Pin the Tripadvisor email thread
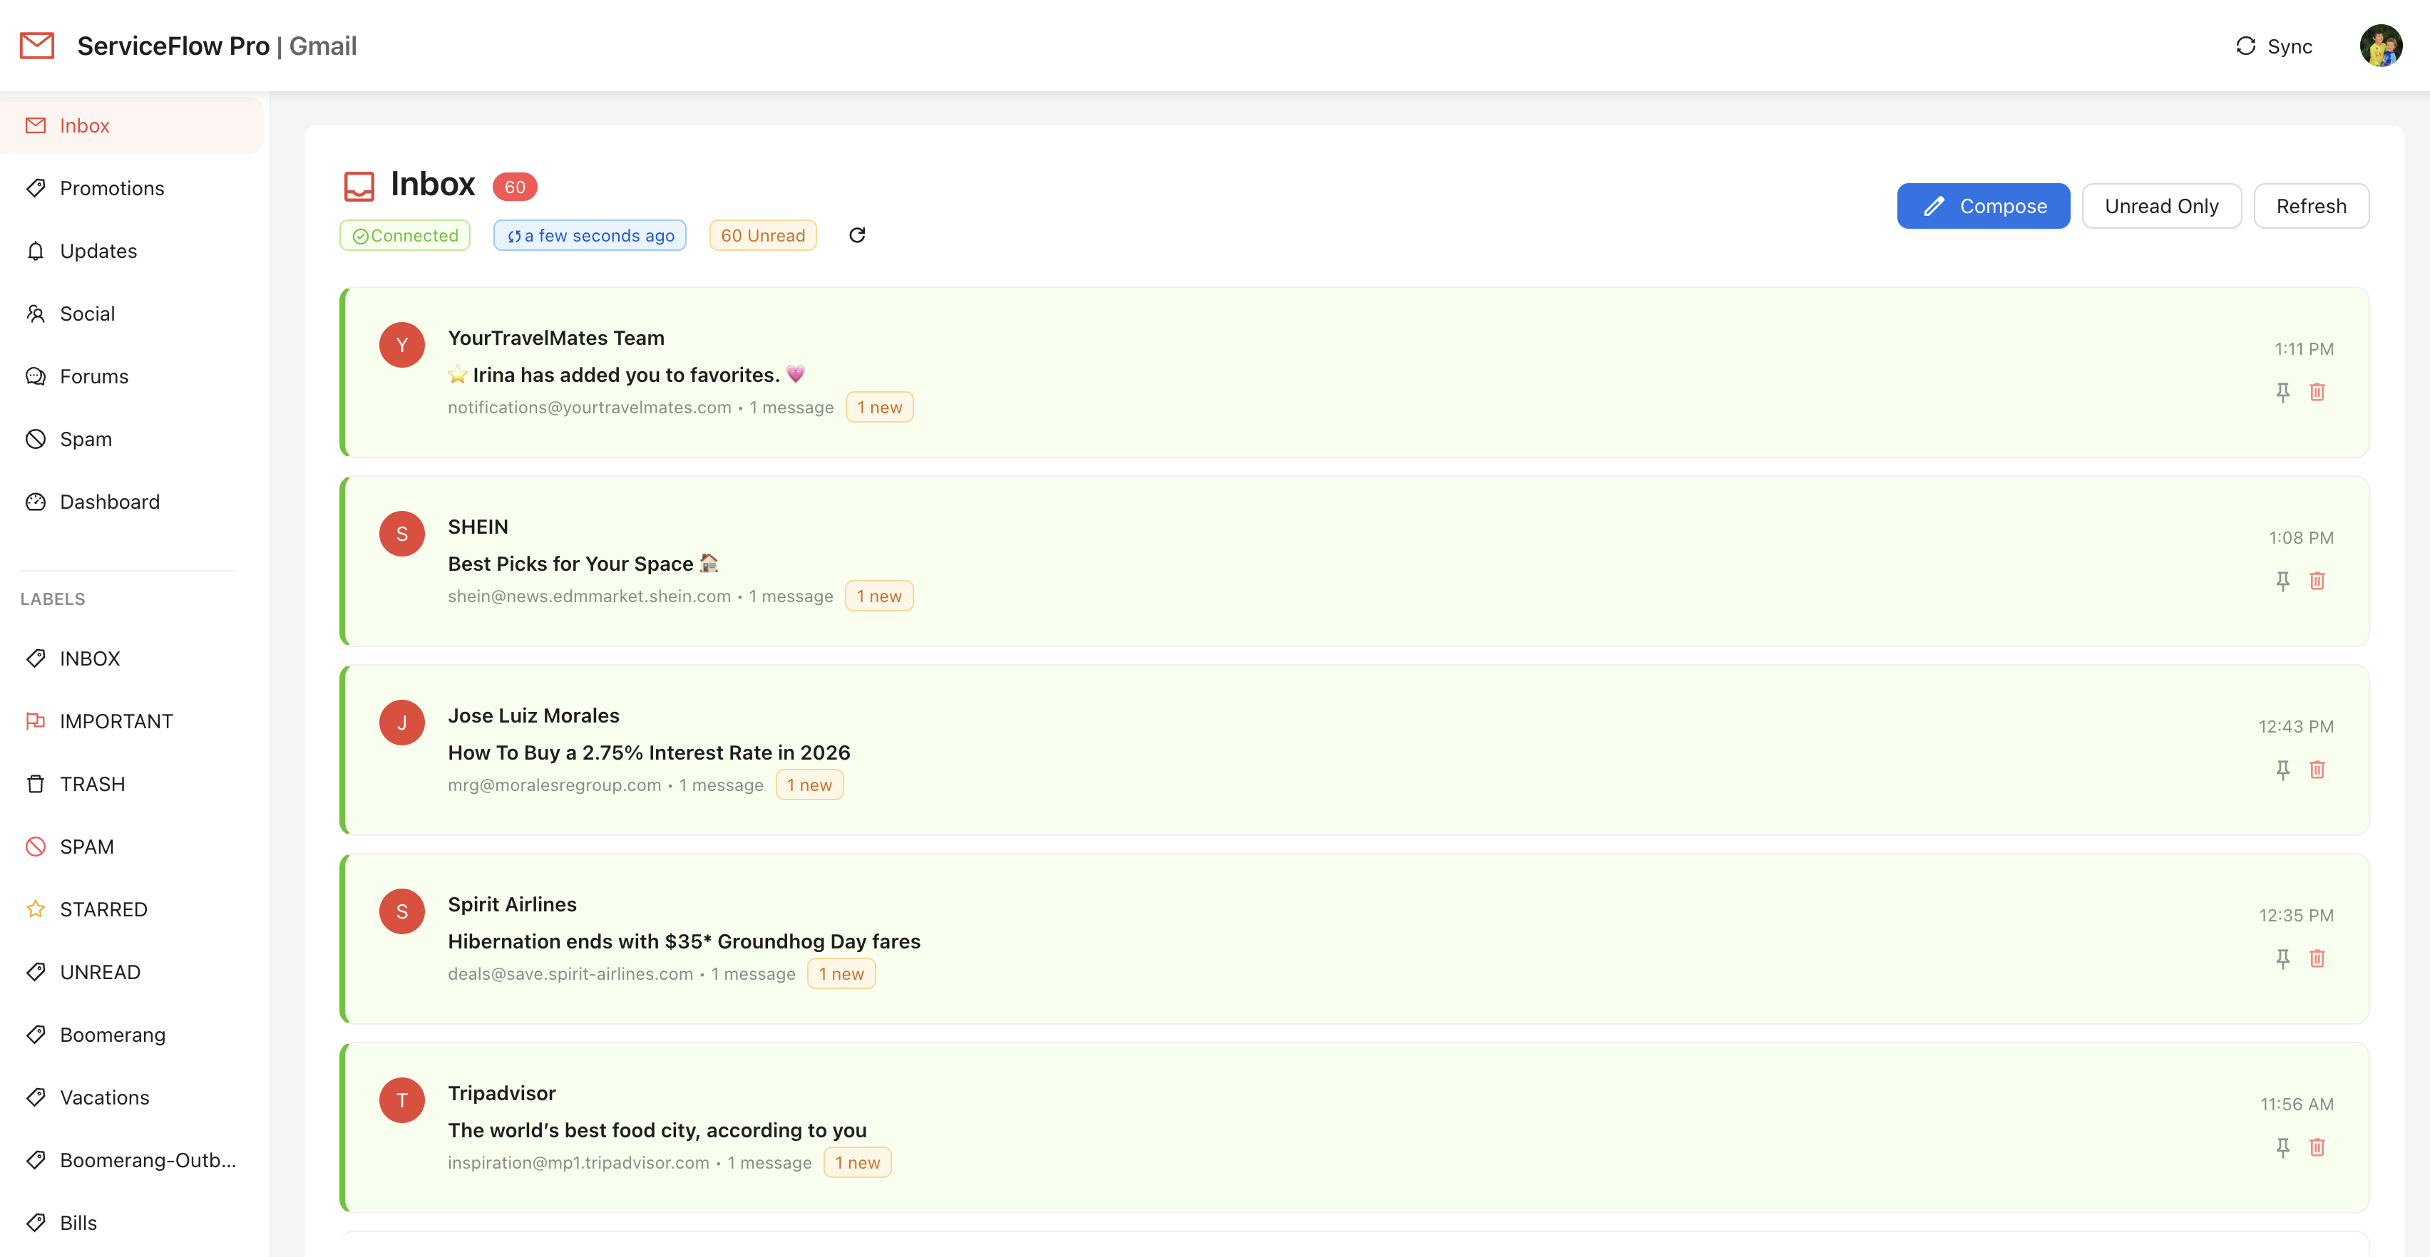 click(x=2282, y=1147)
